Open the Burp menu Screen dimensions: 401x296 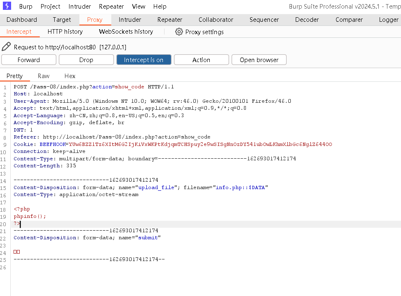tap(25, 7)
